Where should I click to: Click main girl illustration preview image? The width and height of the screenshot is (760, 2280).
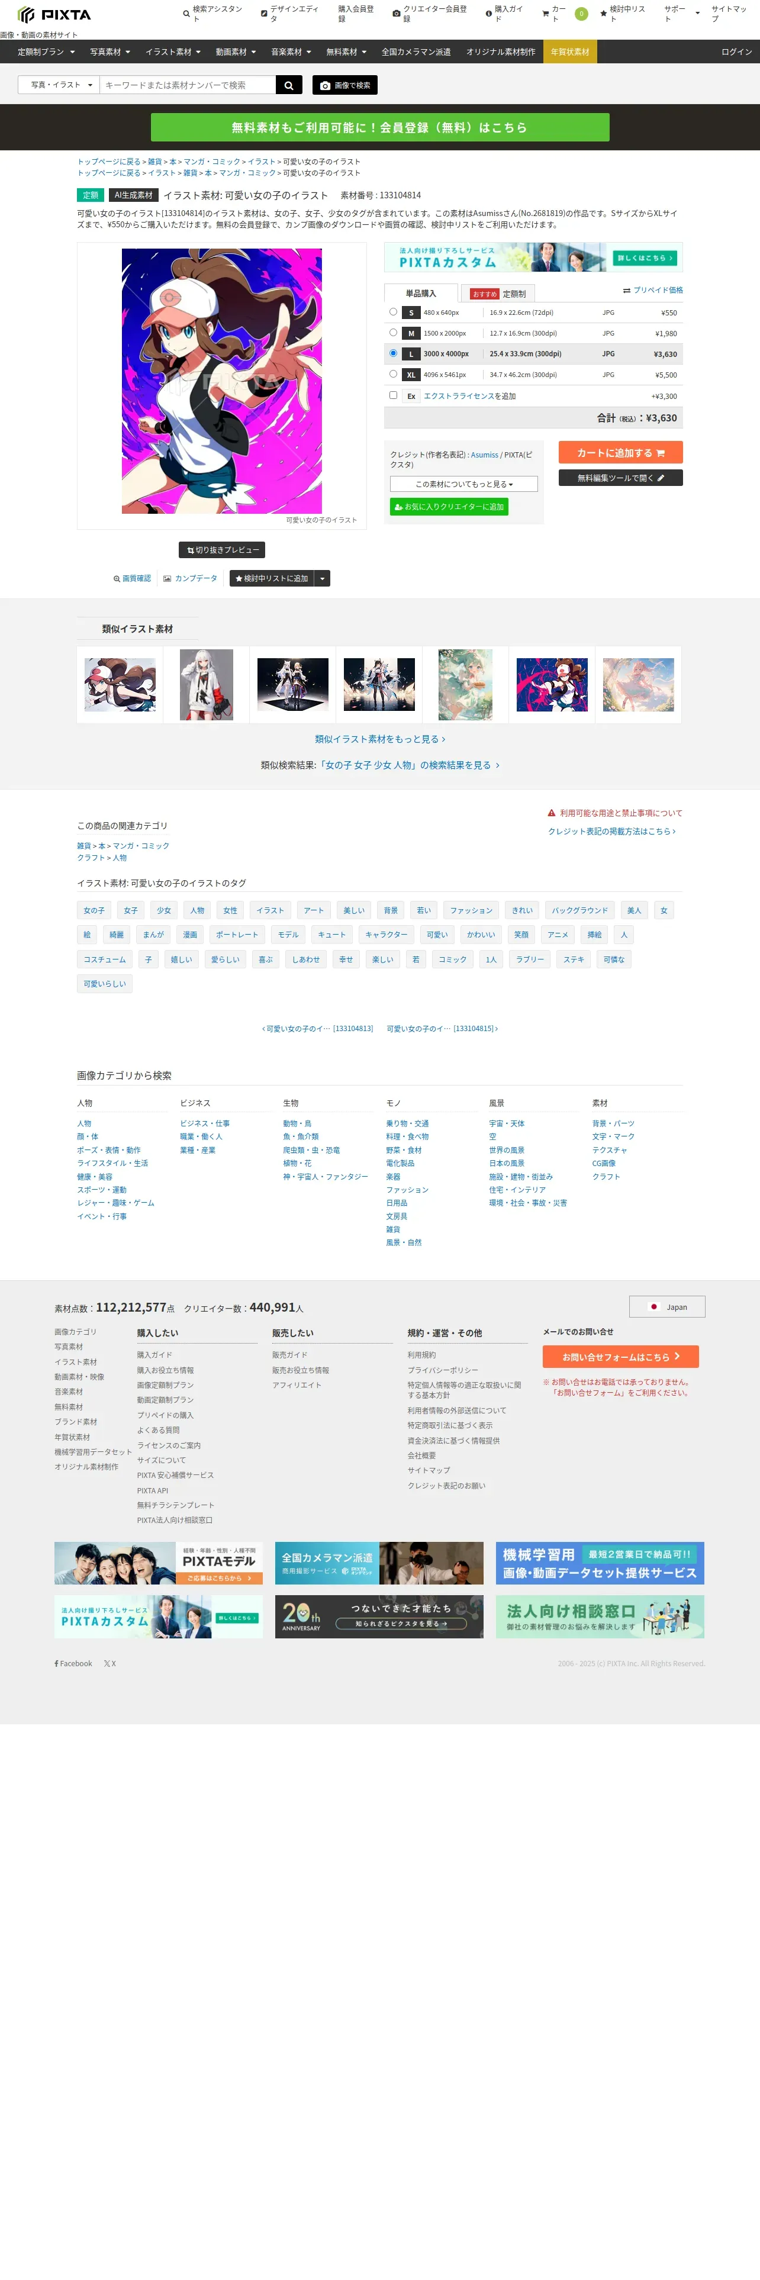(x=222, y=381)
